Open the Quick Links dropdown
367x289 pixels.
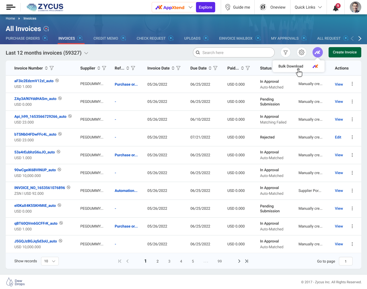pos(308,7)
